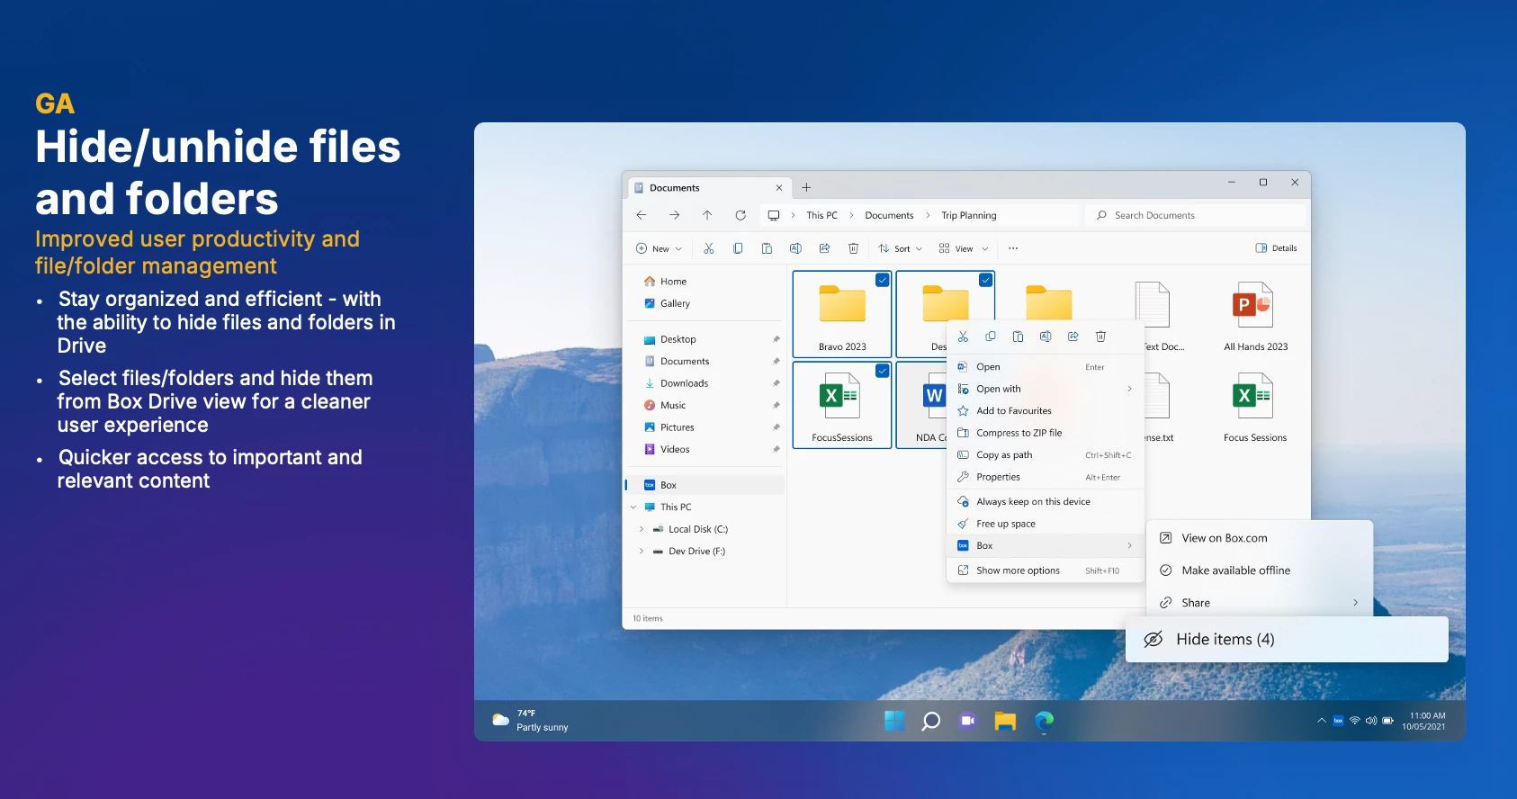Open File Explorer from the taskbar
Viewport: 1517px width, 799px height.
tap(1005, 721)
